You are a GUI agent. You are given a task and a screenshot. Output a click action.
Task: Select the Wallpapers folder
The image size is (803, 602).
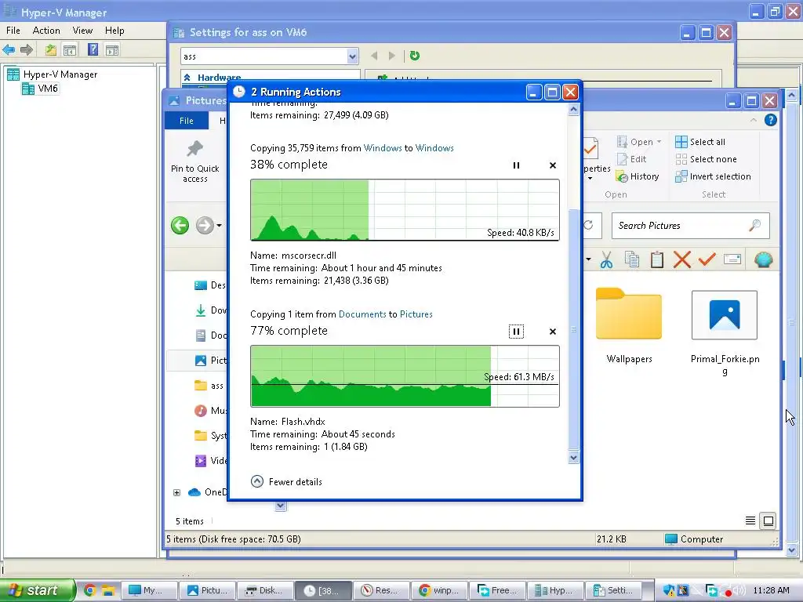tap(629, 325)
